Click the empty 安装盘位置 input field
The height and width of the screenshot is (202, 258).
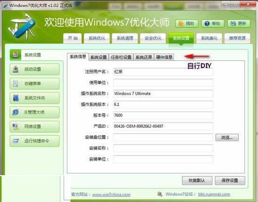[x=163, y=137]
